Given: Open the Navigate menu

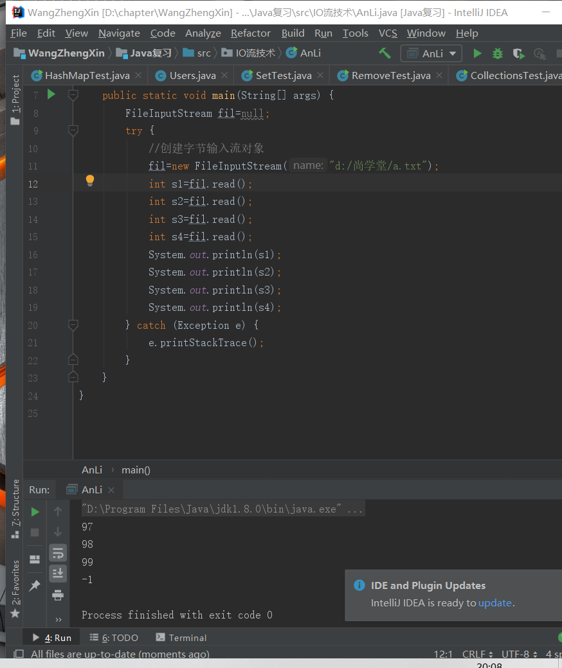Looking at the screenshot, I should click(119, 33).
